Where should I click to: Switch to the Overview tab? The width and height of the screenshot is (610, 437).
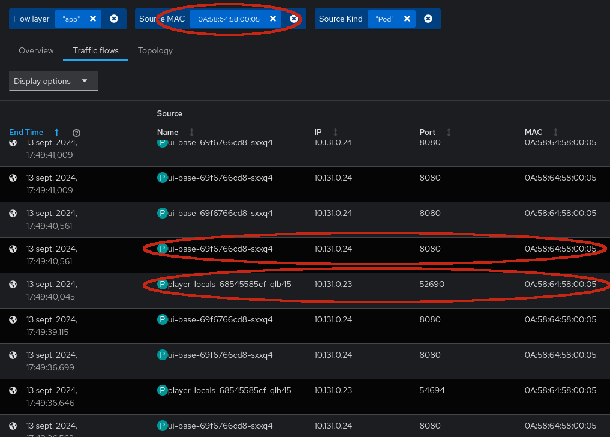[x=36, y=50]
